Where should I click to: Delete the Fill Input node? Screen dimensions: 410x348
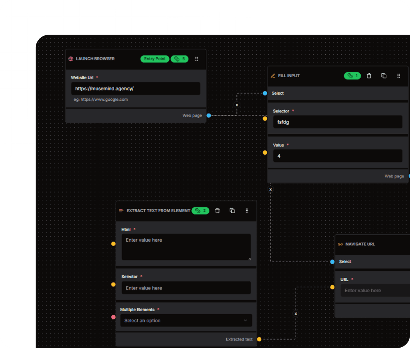click(x=369, y=76)
